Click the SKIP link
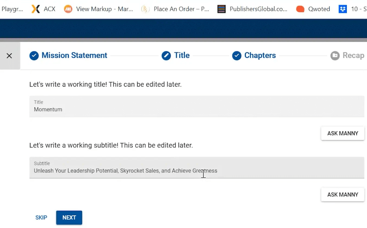Image resolution: width=367 pixels, height=228 pixels. (x=41, y=217)
